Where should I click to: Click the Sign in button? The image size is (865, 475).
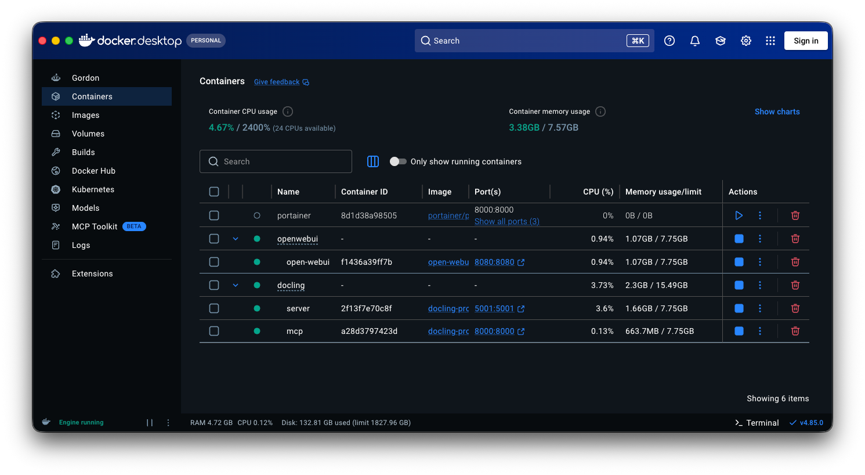806,41
